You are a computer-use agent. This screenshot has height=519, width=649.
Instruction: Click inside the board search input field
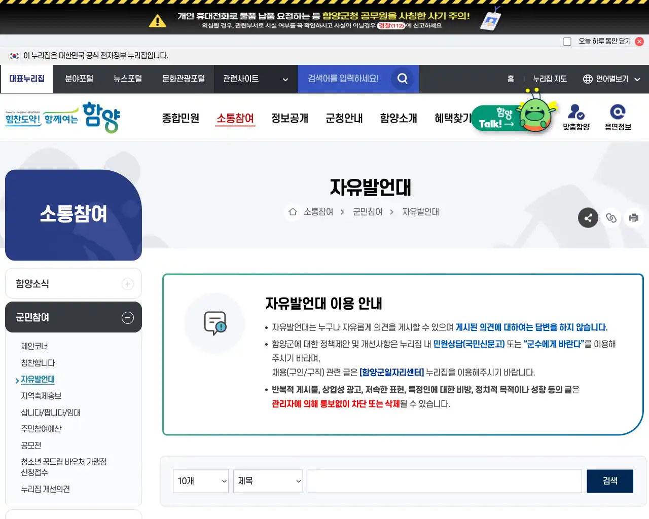[445, 481]
